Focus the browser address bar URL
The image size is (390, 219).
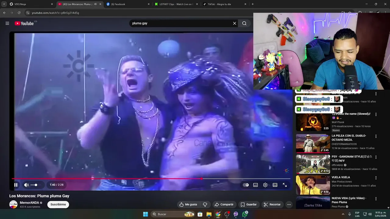[x=55, y=13]
